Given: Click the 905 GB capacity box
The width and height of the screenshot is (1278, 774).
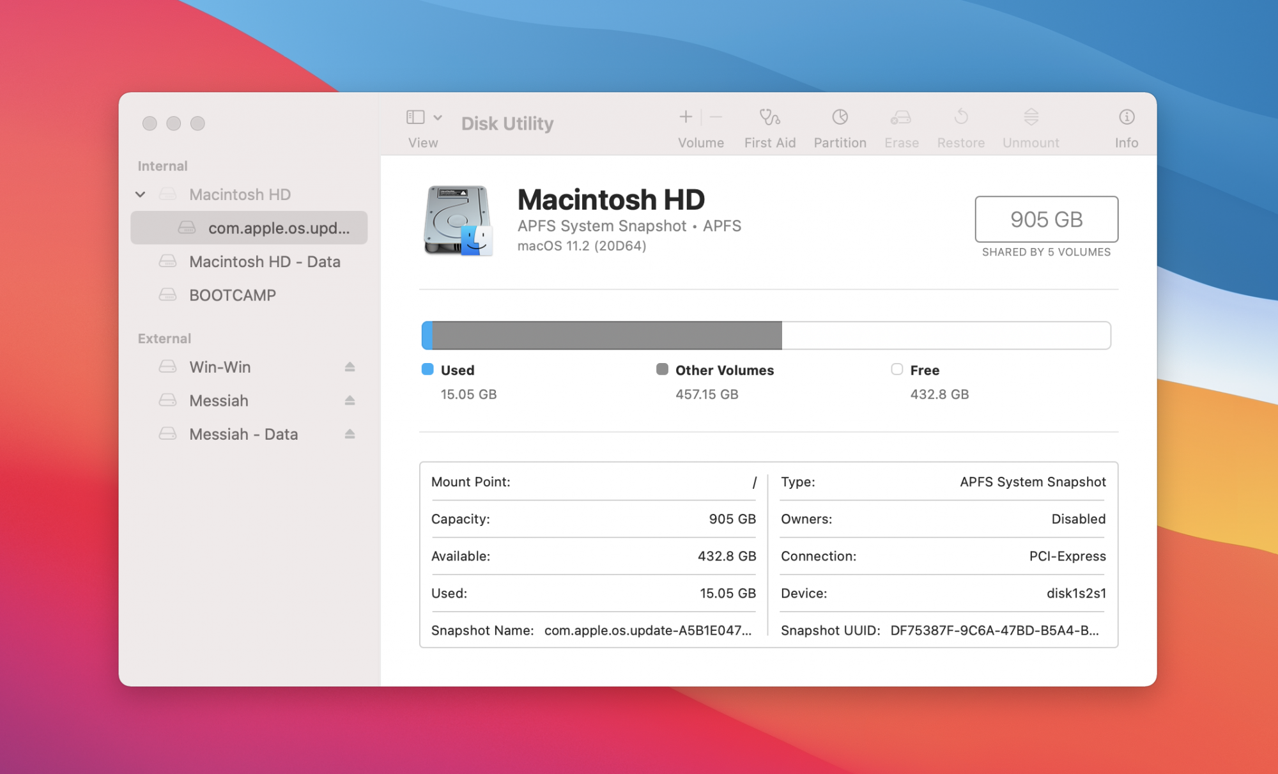Looking at the screenshot, I should [x=1046, y=219].
